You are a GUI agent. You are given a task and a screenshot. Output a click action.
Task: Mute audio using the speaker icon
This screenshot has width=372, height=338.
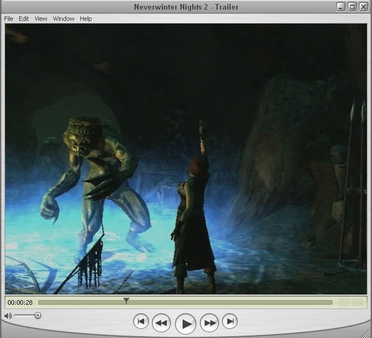tap(8, 315)
